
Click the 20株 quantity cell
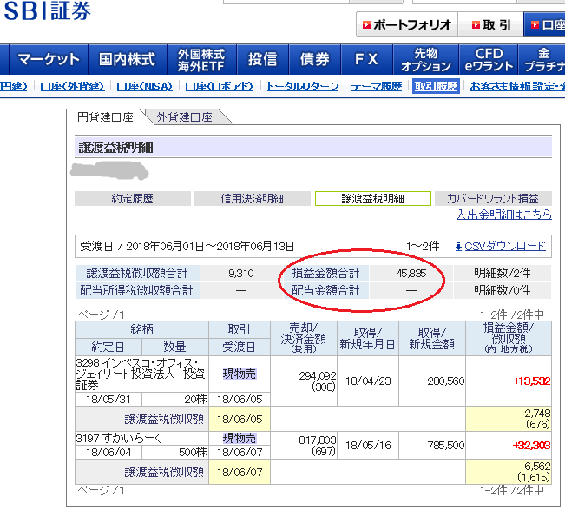click(x=175, y=400)
